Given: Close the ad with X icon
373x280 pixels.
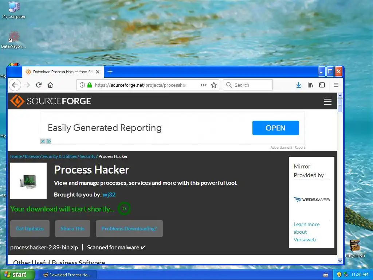Looking at the screenshot, I should [x=43, y=141].
